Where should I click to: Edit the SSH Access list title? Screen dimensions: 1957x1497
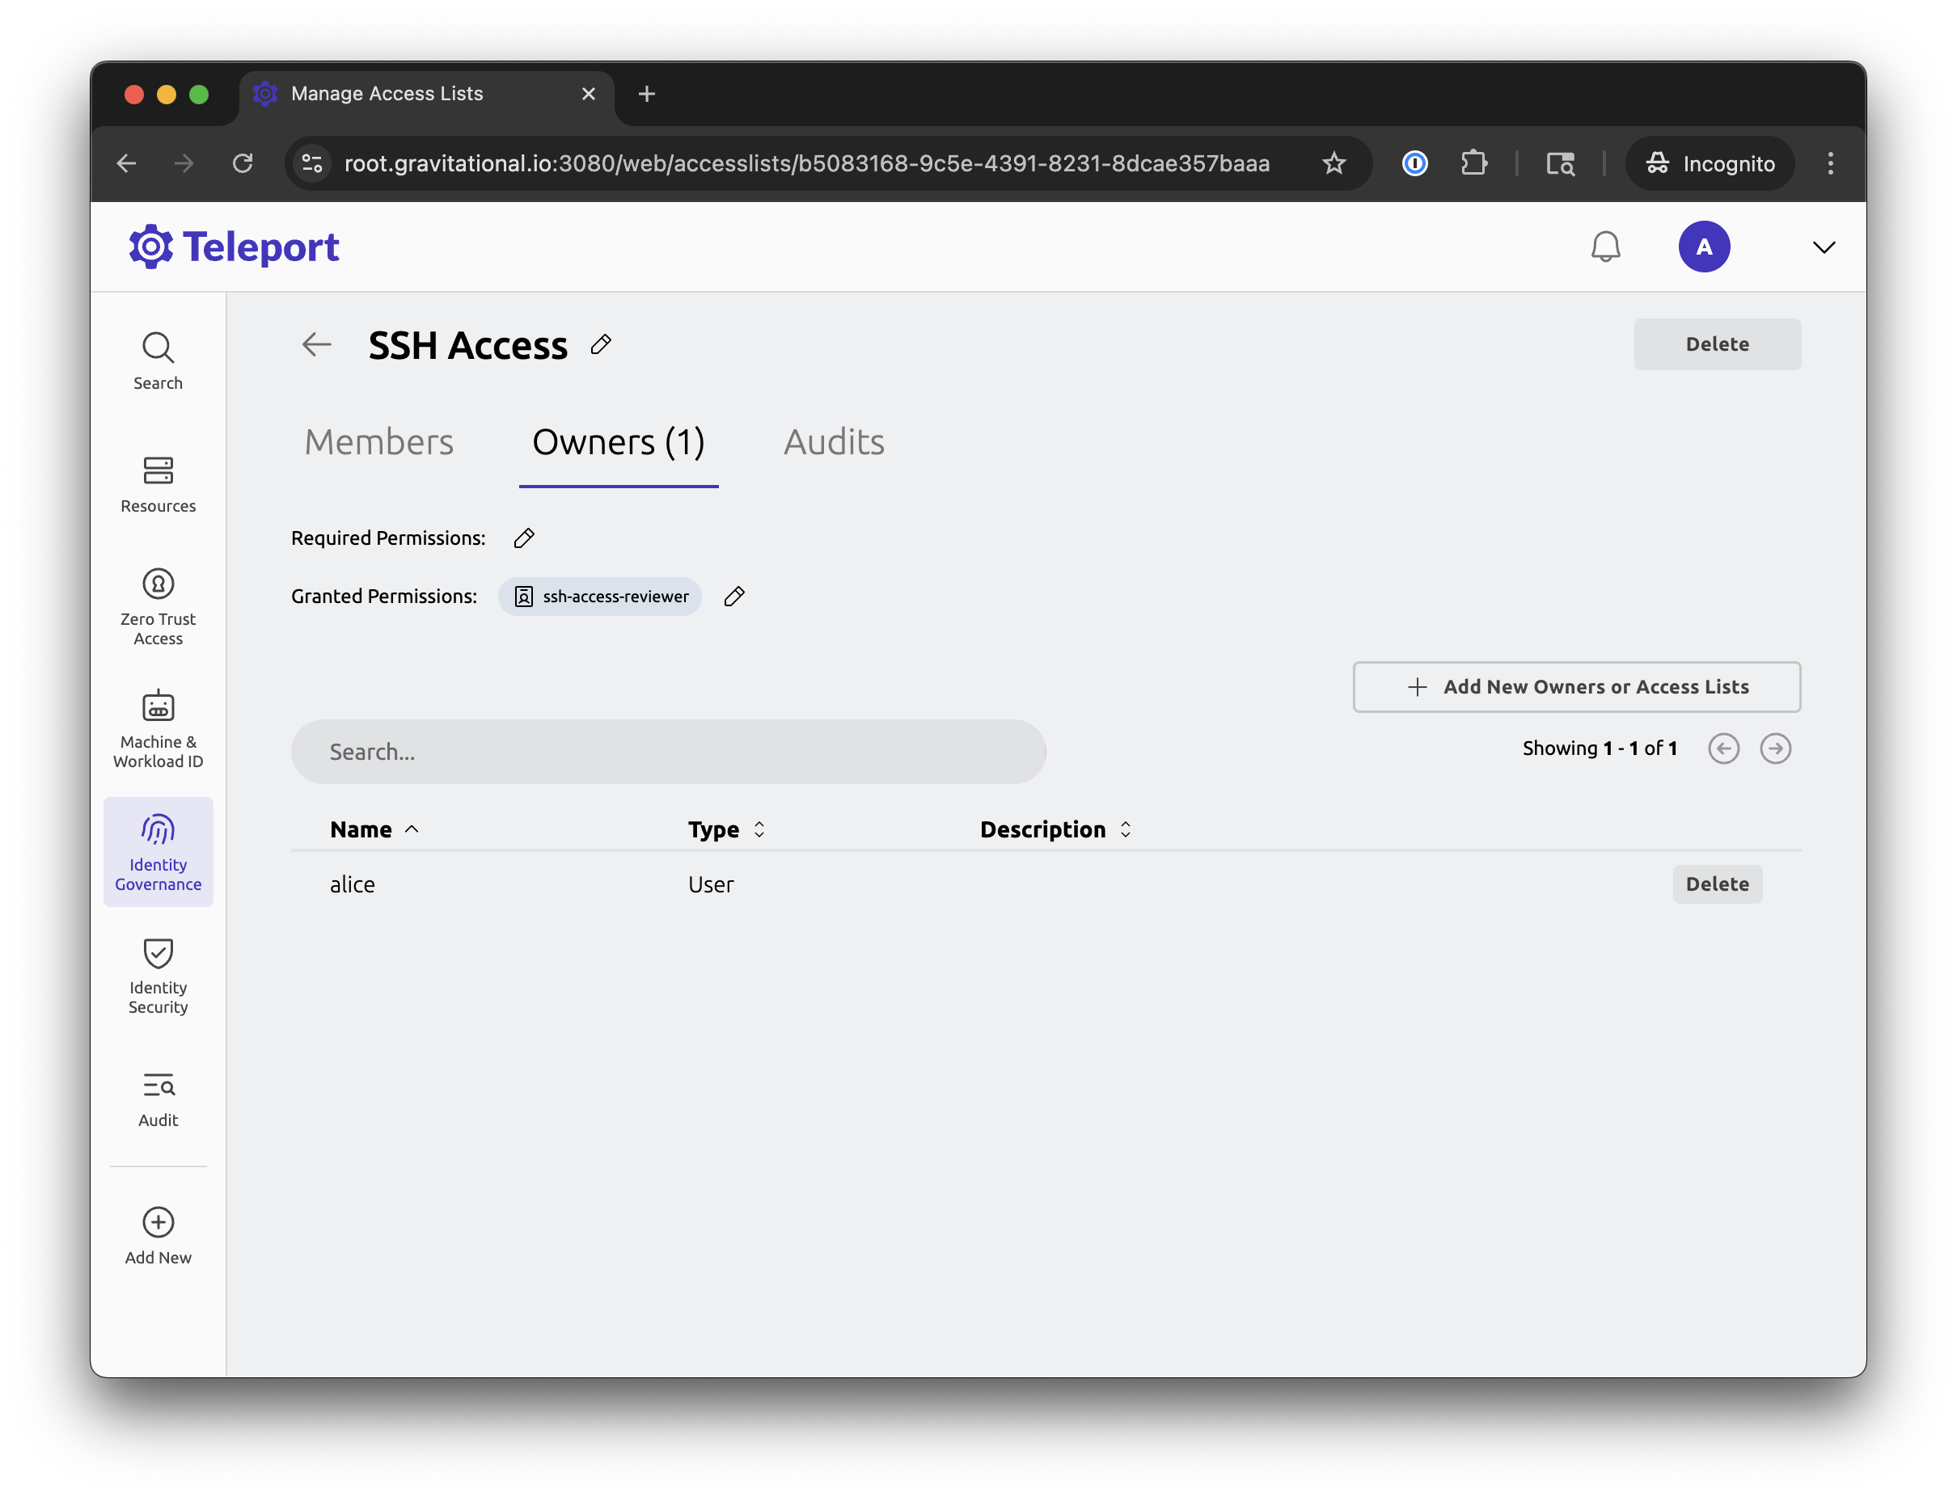point(600,345)
